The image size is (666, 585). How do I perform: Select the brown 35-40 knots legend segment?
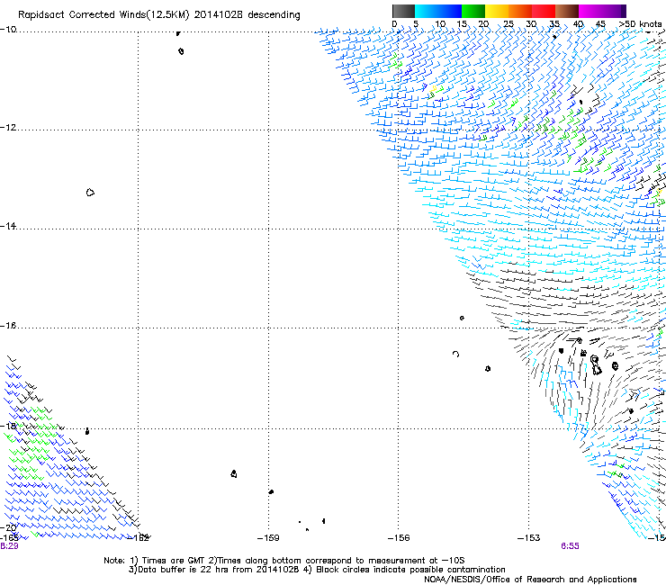coord(567,11)
